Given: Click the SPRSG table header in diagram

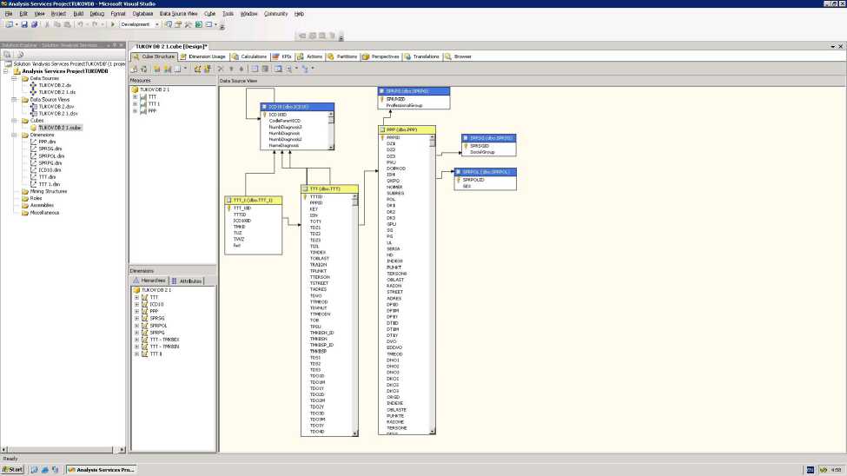Looking at the screenshot, I should (488, 138).
